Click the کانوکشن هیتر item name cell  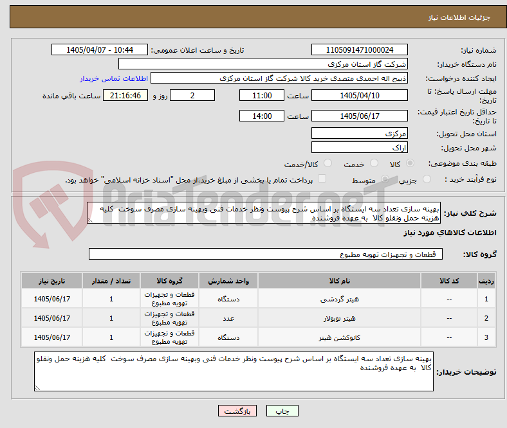point(339,337)
